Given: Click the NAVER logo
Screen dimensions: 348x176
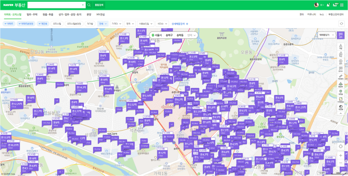Looking at the screenshot, I should tap(8, 5).
